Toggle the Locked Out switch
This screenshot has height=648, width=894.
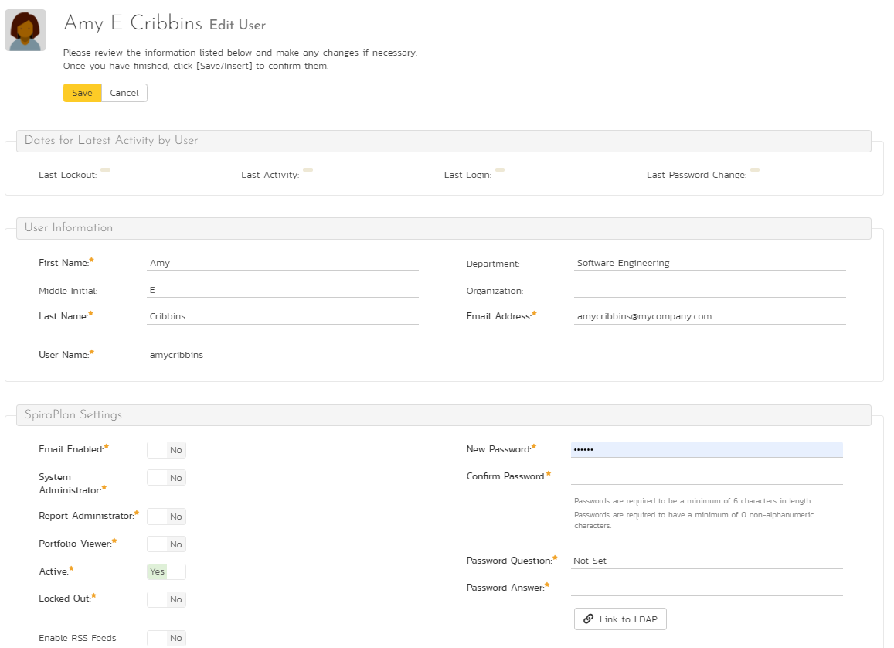tap(166, 599)
